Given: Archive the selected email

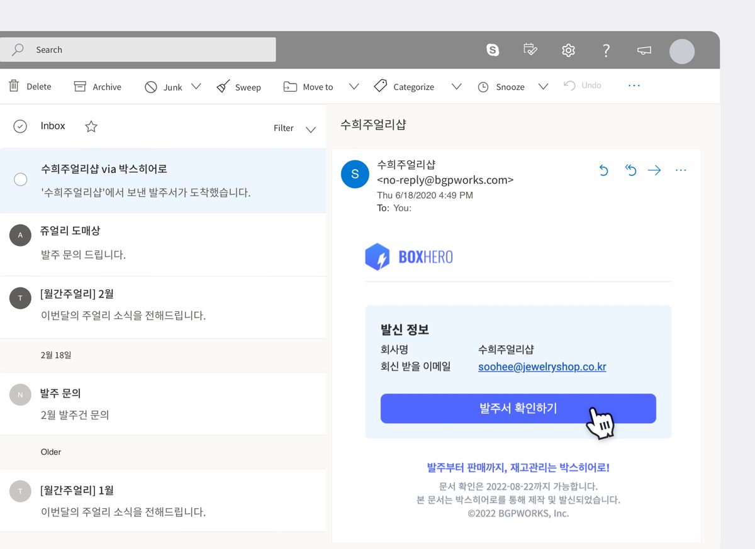Looking at the screenshot, I should 98,86.
